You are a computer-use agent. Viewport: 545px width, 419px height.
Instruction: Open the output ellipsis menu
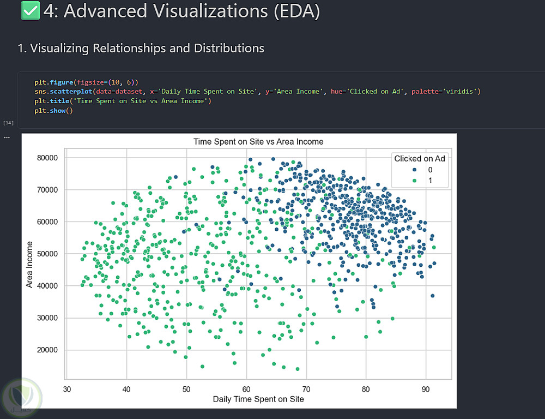click(7, 137)
